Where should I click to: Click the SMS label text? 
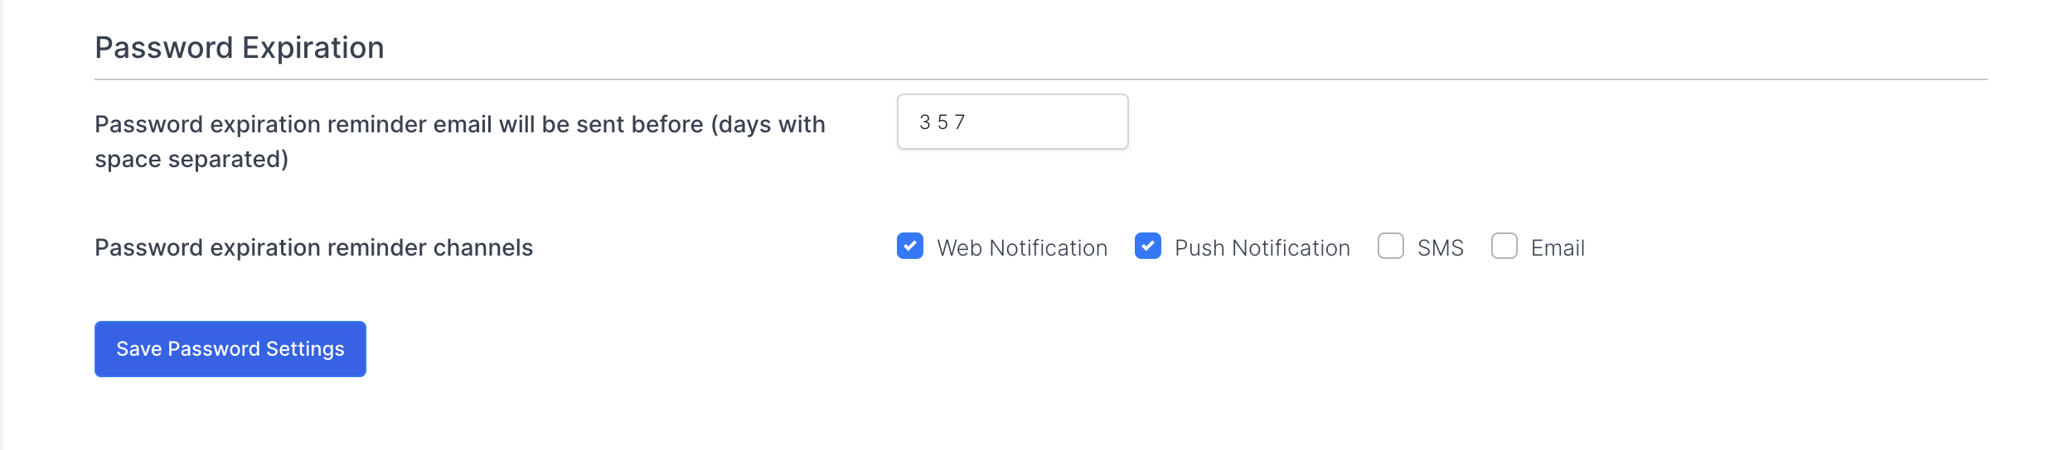(1440, 248)
